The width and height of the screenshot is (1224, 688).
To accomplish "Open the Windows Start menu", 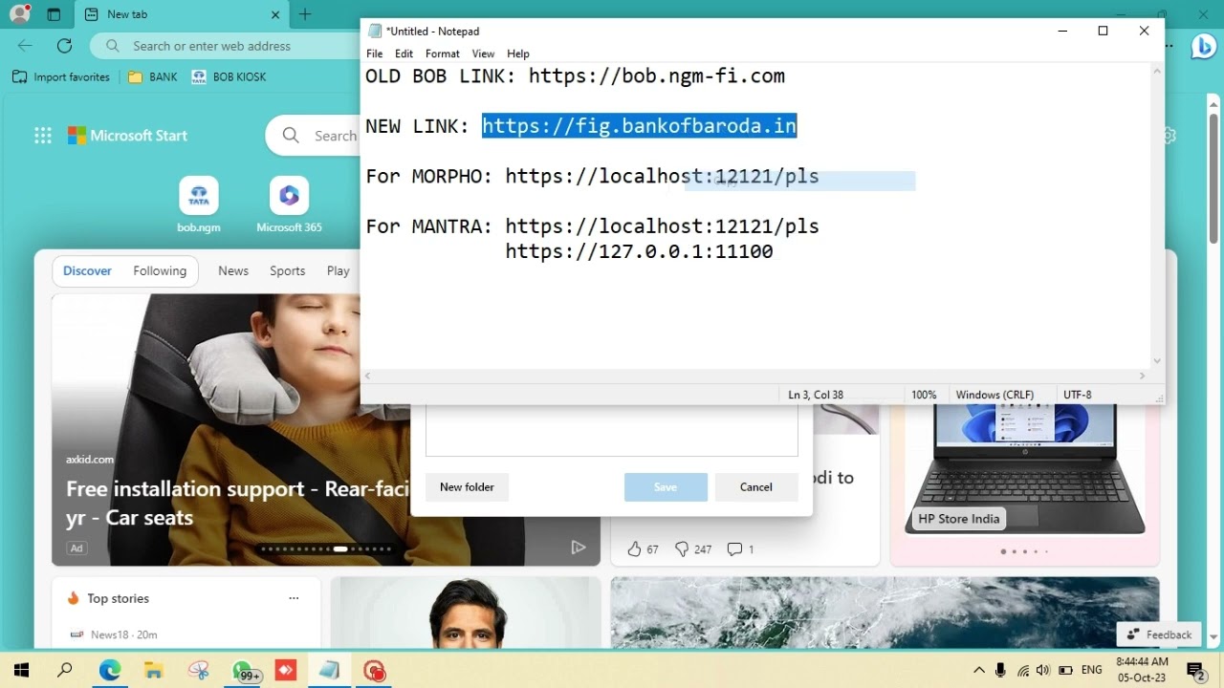I will [21, 671].
